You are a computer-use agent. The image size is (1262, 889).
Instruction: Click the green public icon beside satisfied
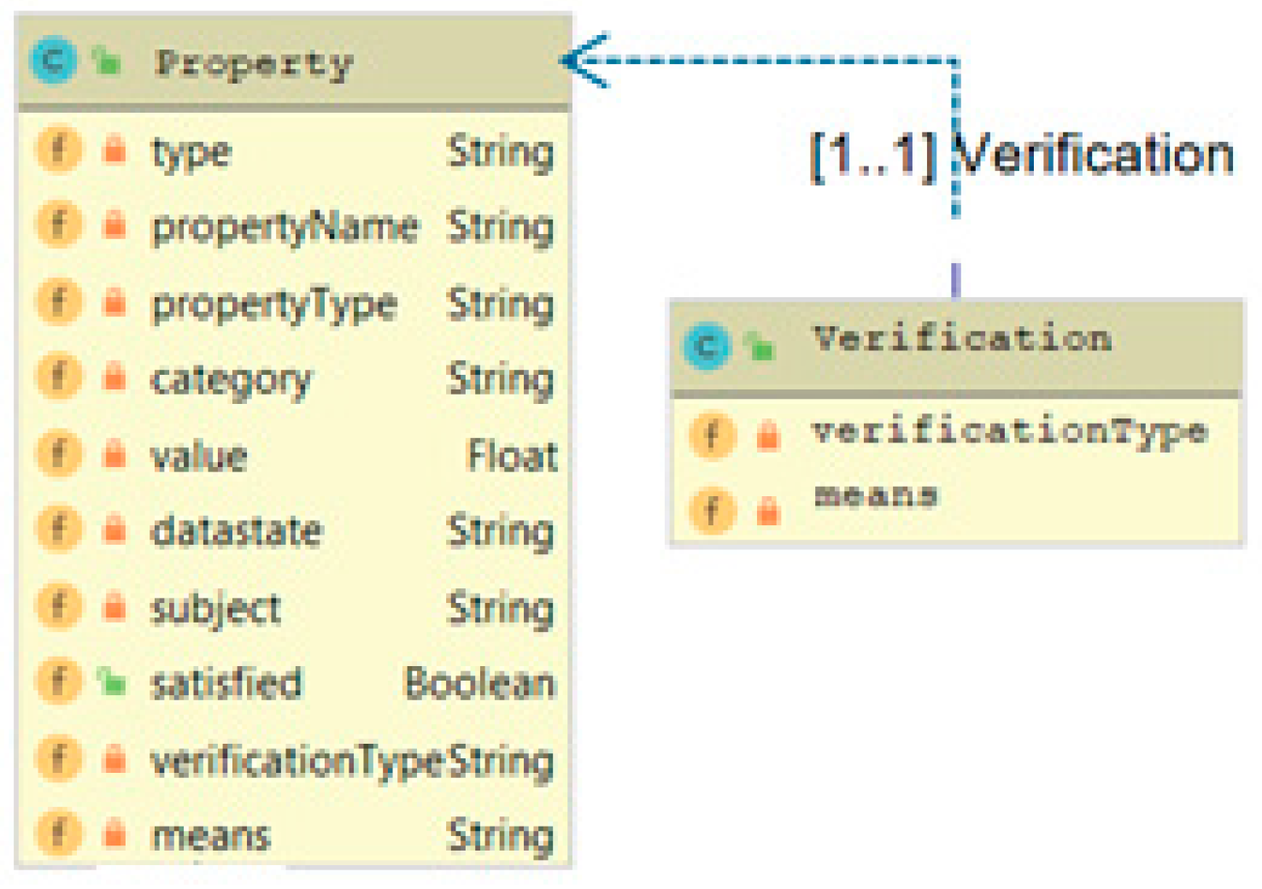pyautogui.click(x=112, y=681)
